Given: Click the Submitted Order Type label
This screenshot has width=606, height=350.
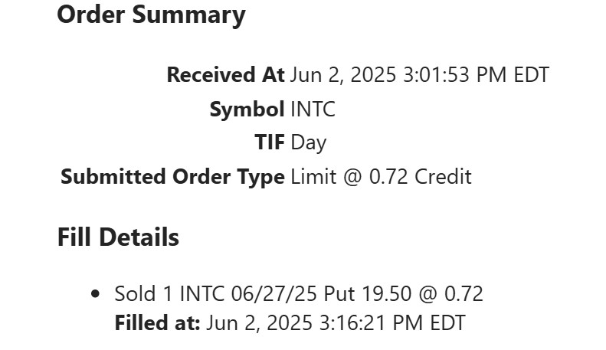Looking at the screenshot, I should (x=172, y=177).
